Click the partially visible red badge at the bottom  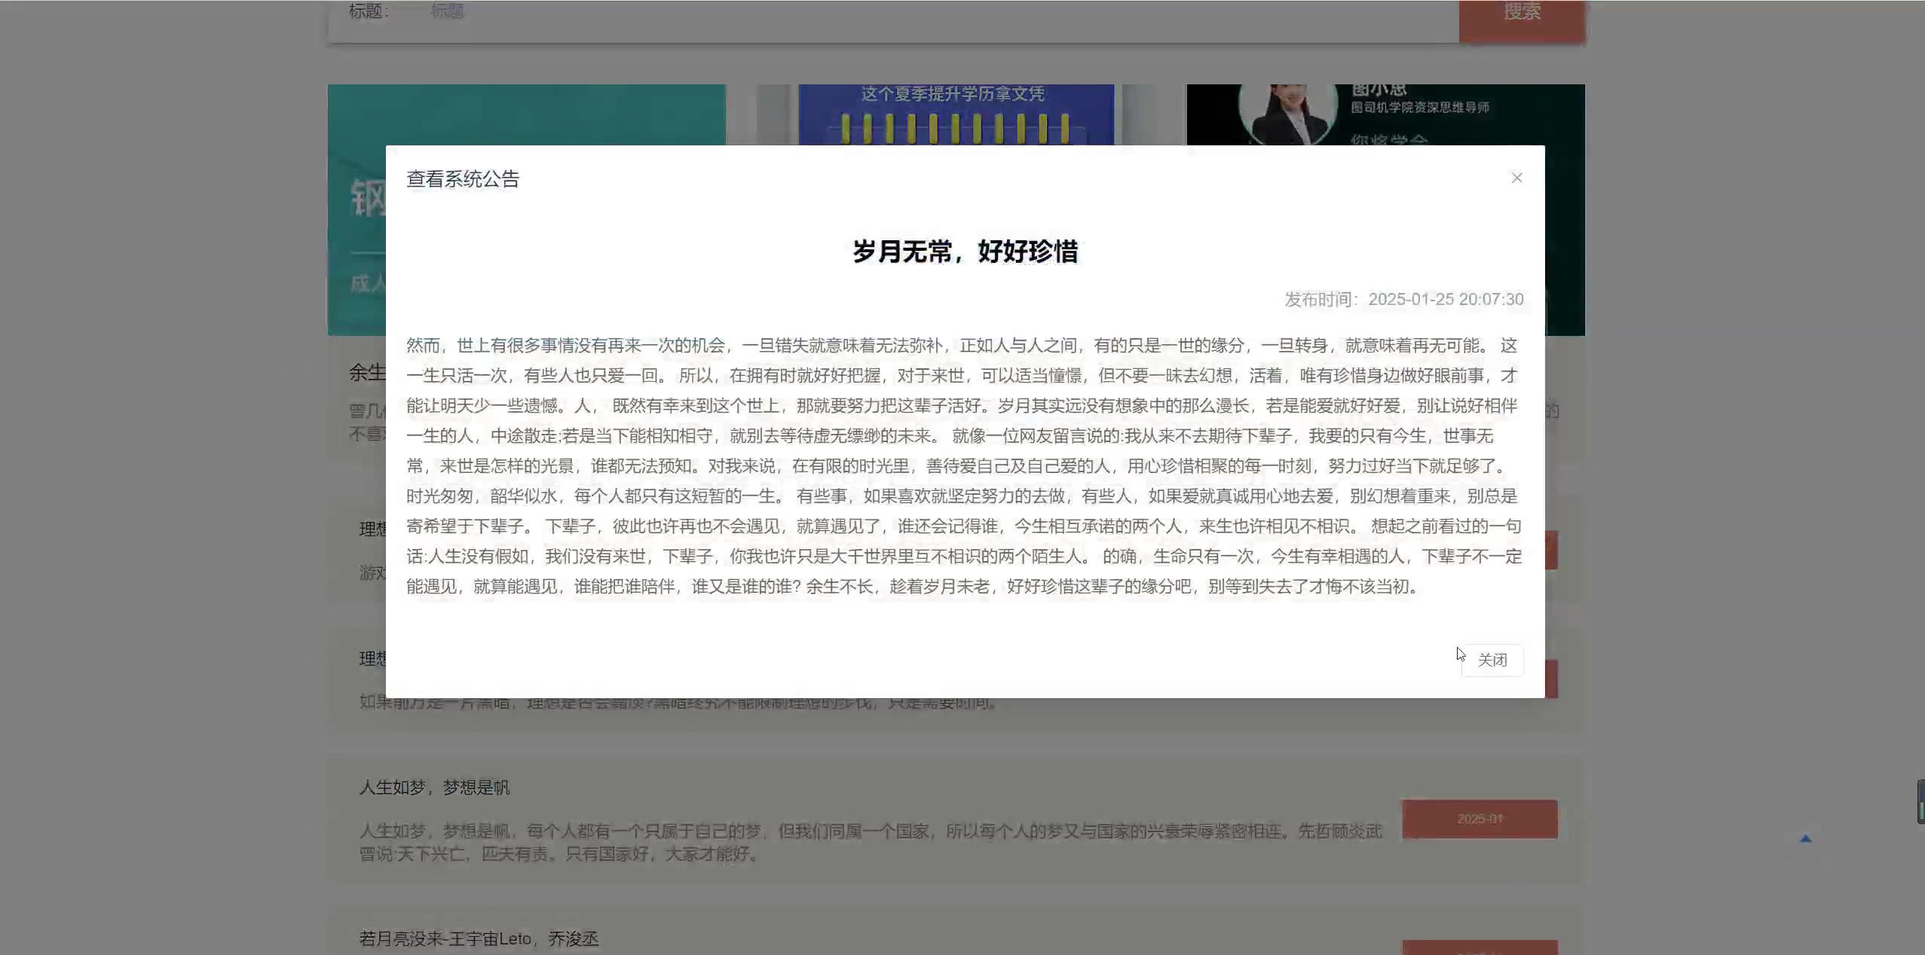[1479, 947]
